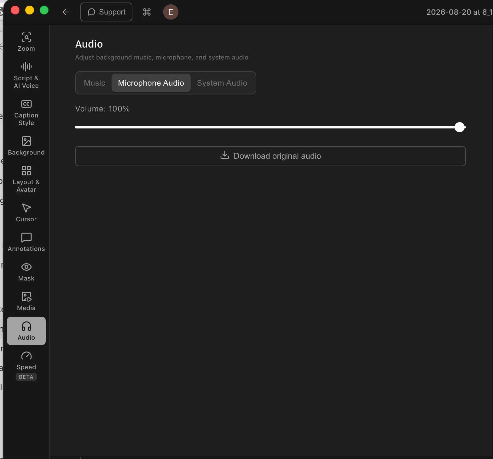Click the back arrow in title bar
The height and width of the screenshot is (459, 493).
66,12
